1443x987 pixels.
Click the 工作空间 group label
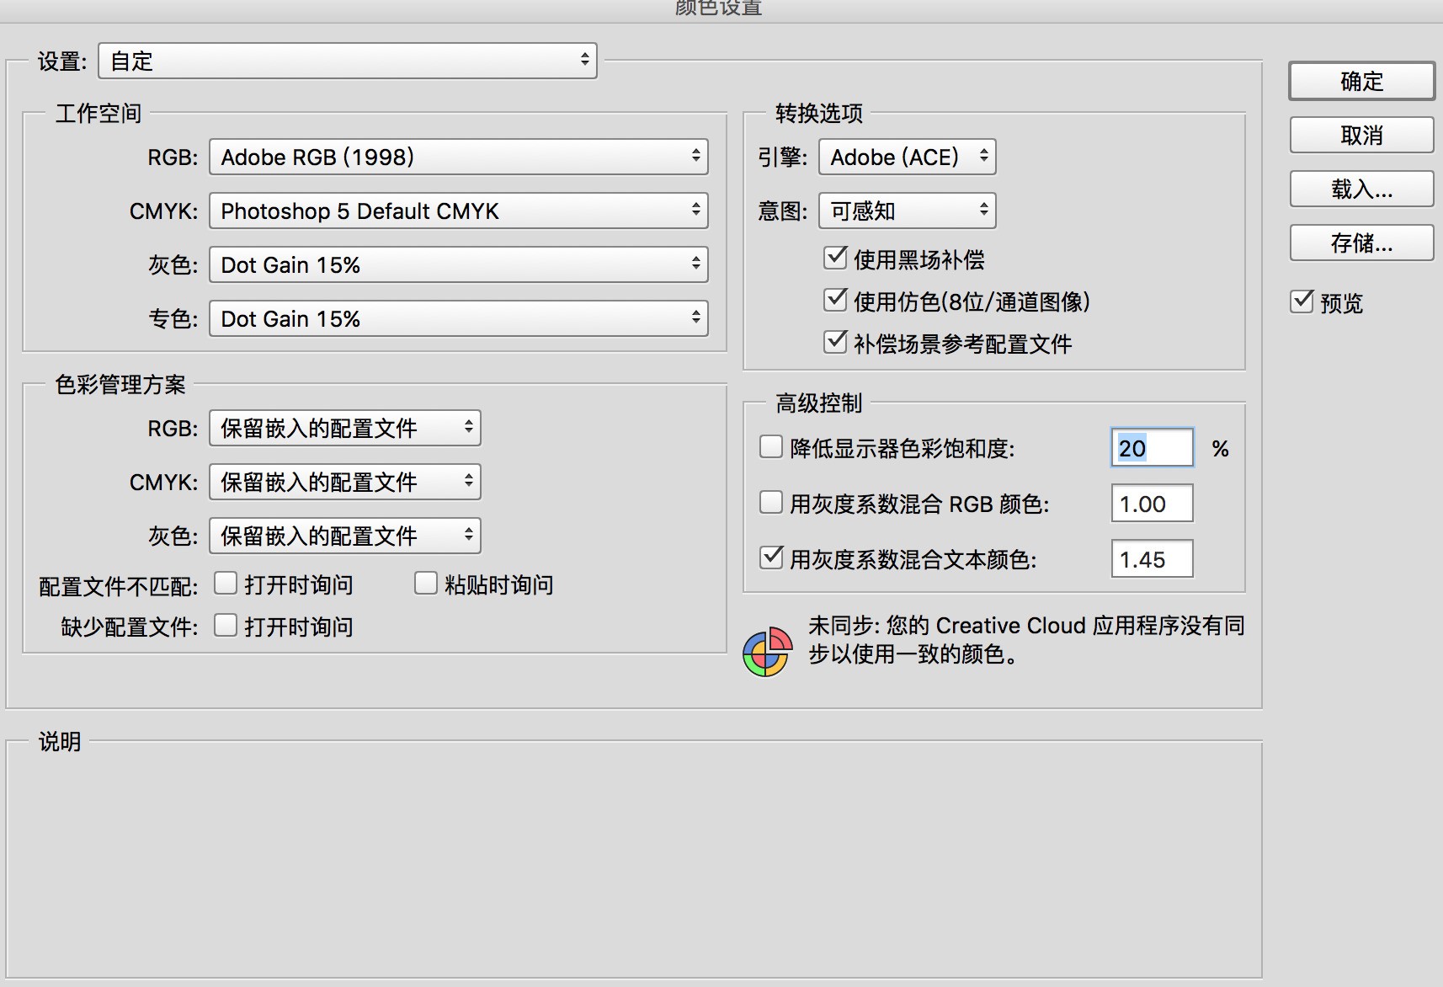click(x=99, y=113)
